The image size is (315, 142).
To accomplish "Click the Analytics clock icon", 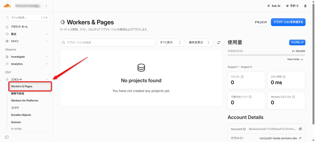I will point(7,64).
